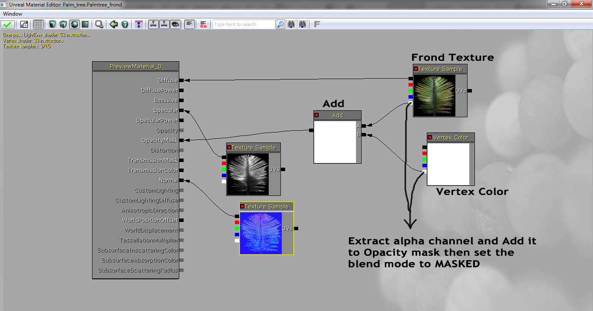The height and width of the screenshot is (311, 593).
Task: Toggle realtime material preview button
Action: [x=153, y=24]
